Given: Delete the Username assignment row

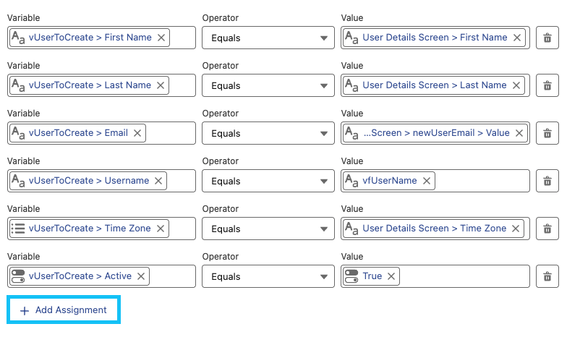Looking at the screenshot, I should [x=547, y=181].
